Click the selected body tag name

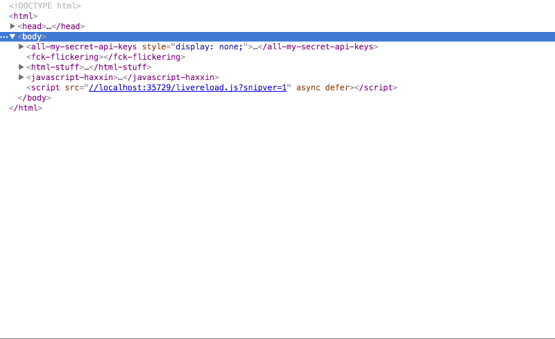(x=32, y=37)
